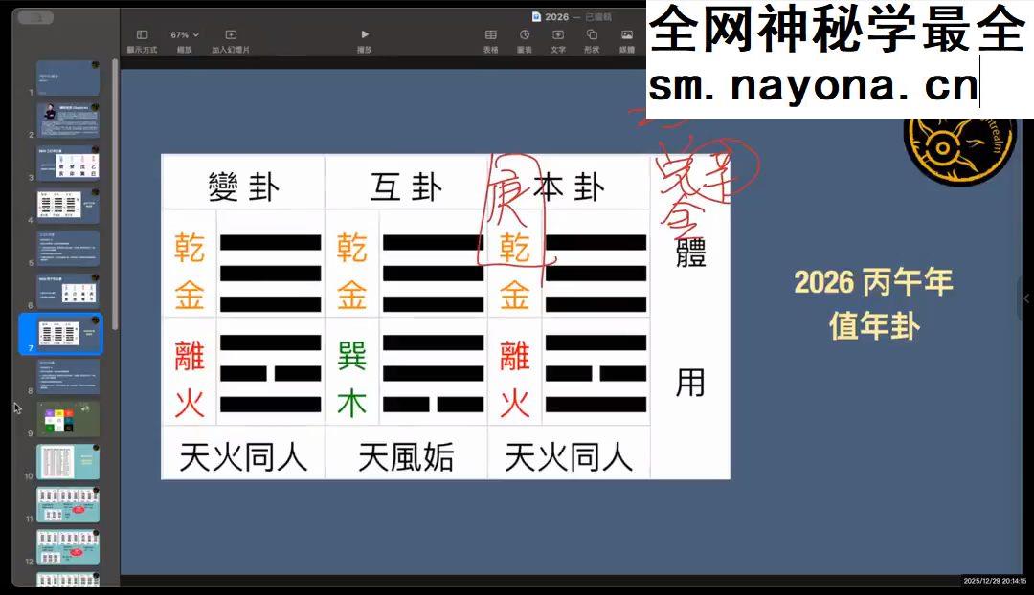Select slide 2 thumbnail with portrait
Viewport: 1034px width, 595px height.
[x=68, y=120]
